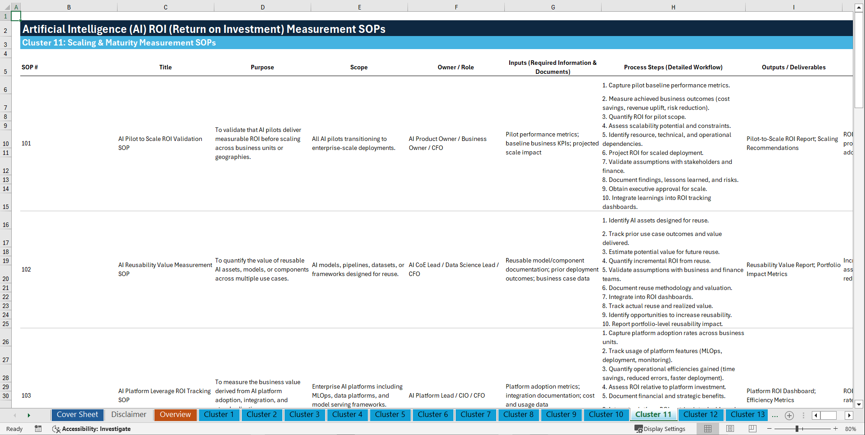The width and height of the screenshot is (865, 435).
Task: Click the ellipsis to reveal hidden sheet tabs
Action: click(x=775, y=416)
